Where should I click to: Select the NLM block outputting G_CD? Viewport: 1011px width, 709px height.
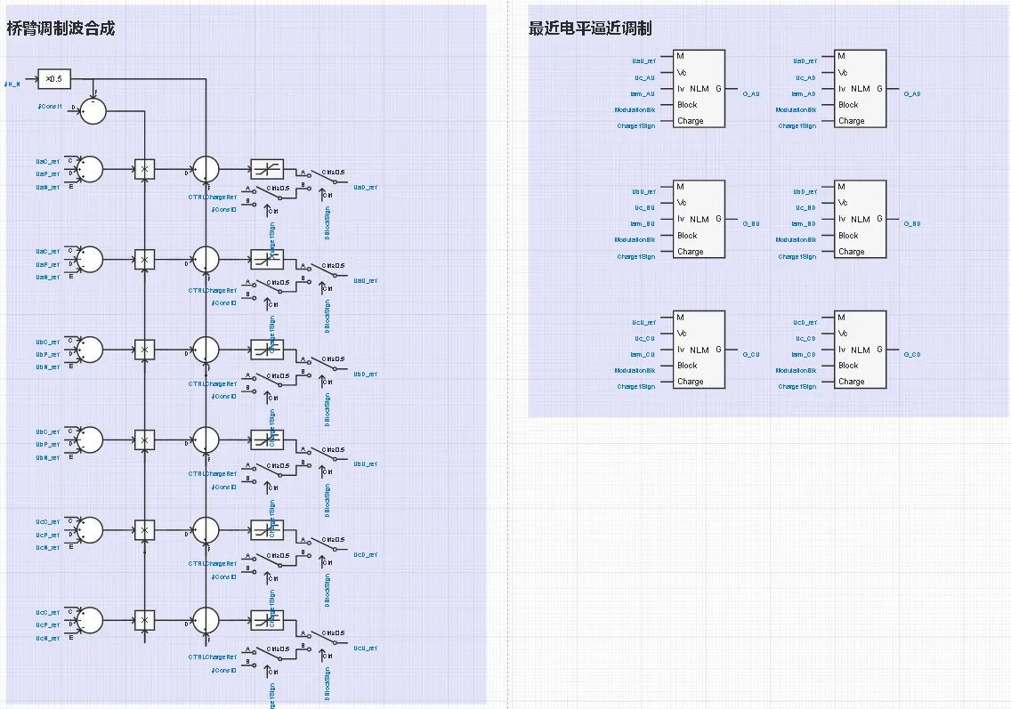click(x=860, y=350)
